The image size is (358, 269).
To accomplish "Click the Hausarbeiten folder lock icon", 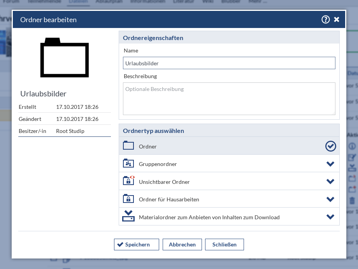I will (128, 199).
